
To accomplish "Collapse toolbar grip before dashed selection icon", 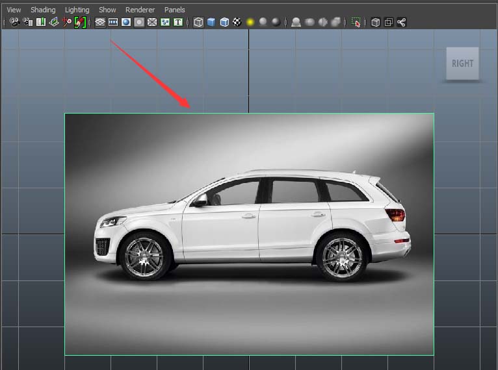I will 345,22.
